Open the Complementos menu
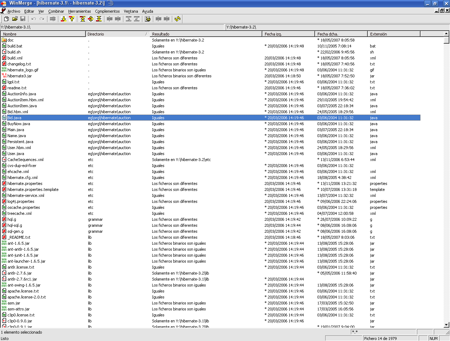450x341 pixels. coord(107,11)
